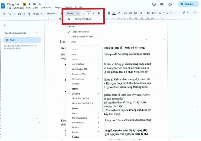
Task: Open the text alignment dropdown
Action: coord(142,13)
